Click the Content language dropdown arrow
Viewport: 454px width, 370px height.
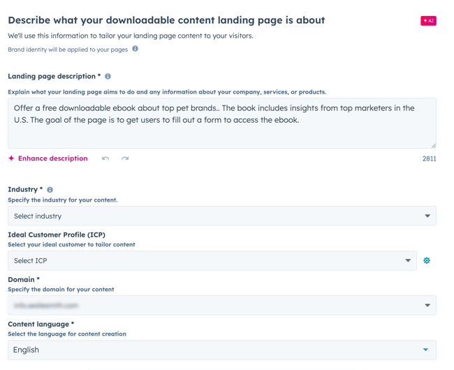[425, 350]
